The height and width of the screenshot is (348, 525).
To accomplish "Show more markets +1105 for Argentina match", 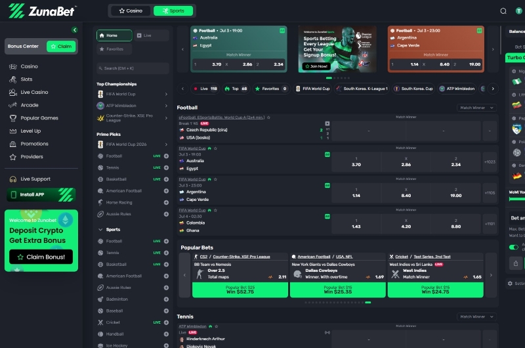I will [x=490, y=193].
